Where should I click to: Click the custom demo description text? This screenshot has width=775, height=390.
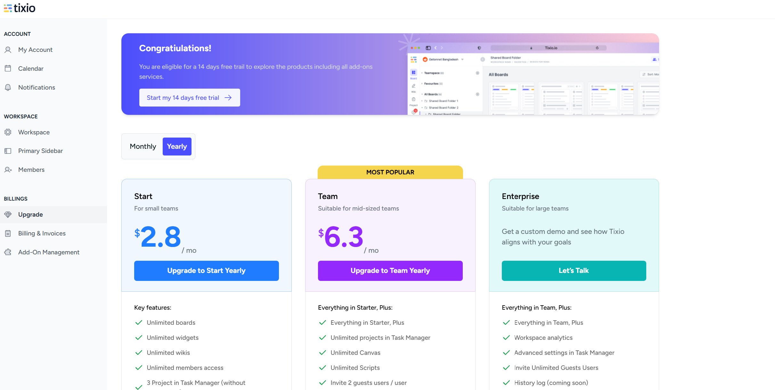[563, 237]
